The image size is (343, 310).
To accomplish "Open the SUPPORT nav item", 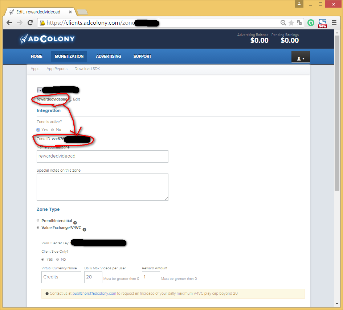I will [142, 56].
